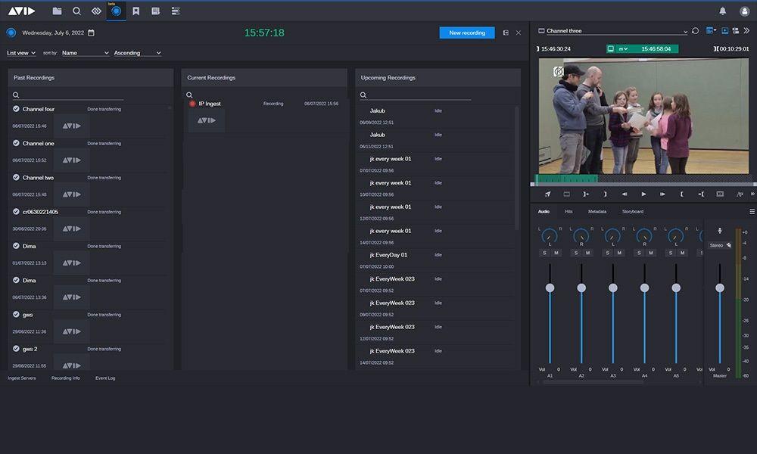Open the Ascending sort order dropdown

point(137,53)
